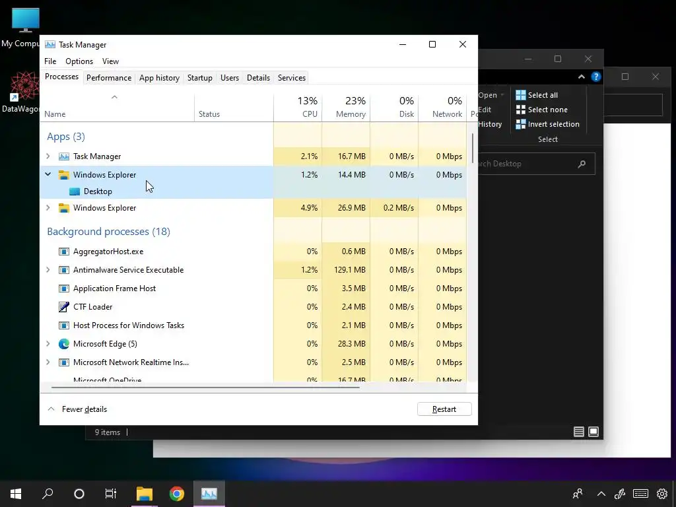
Task: Open taskbar Search
Action: coord(48,494)
